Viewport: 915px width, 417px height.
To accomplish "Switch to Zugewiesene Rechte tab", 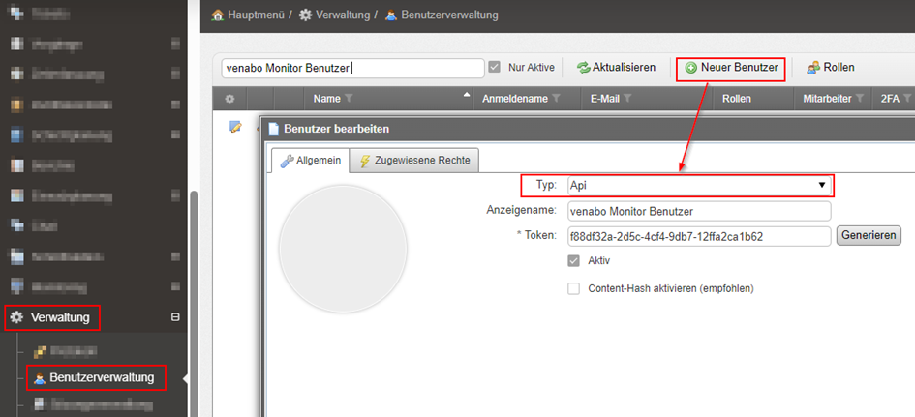I will click(414, 162).
